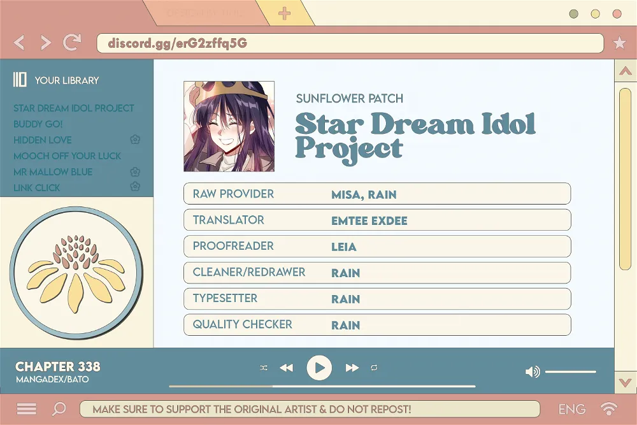The height and width of the screenshot is (425, 637).
Task: Skip ahead with fast-forward button
Action: tap(352, 368)
